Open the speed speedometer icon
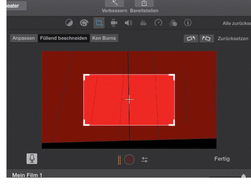 pyautogui.click(x=158, y=23)
